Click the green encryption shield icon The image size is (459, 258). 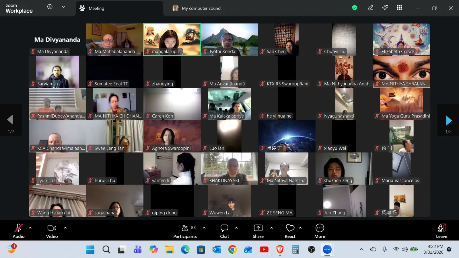(355, 8)
